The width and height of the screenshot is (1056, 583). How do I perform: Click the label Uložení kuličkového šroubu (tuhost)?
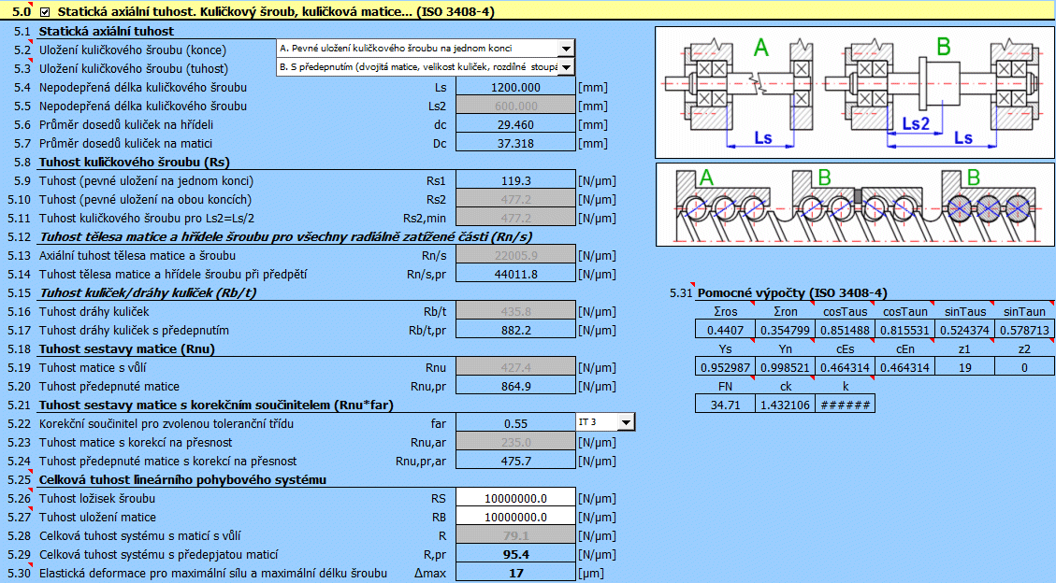(134, 68)
